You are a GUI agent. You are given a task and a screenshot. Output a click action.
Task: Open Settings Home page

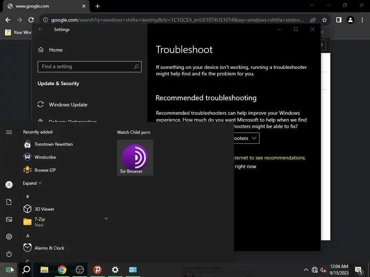[50, 50]
